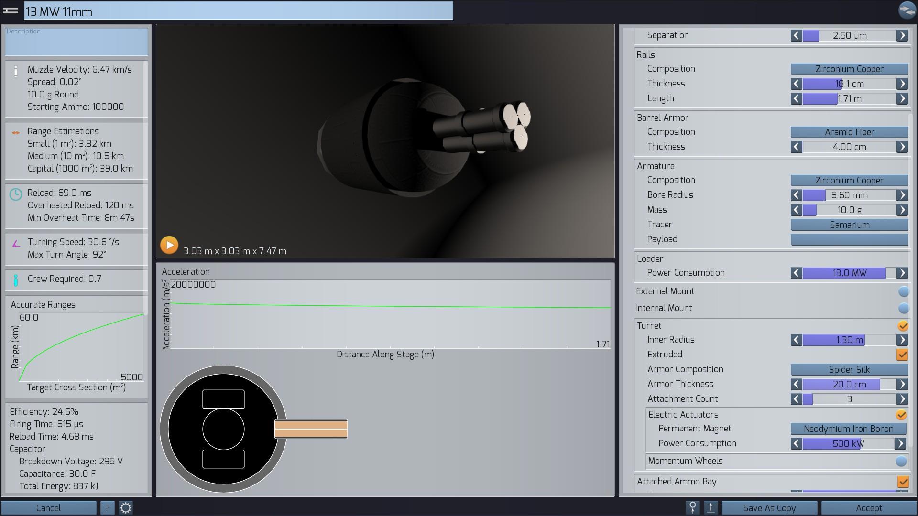
Task: Click the play button in the preview
Action: [169, 245]
